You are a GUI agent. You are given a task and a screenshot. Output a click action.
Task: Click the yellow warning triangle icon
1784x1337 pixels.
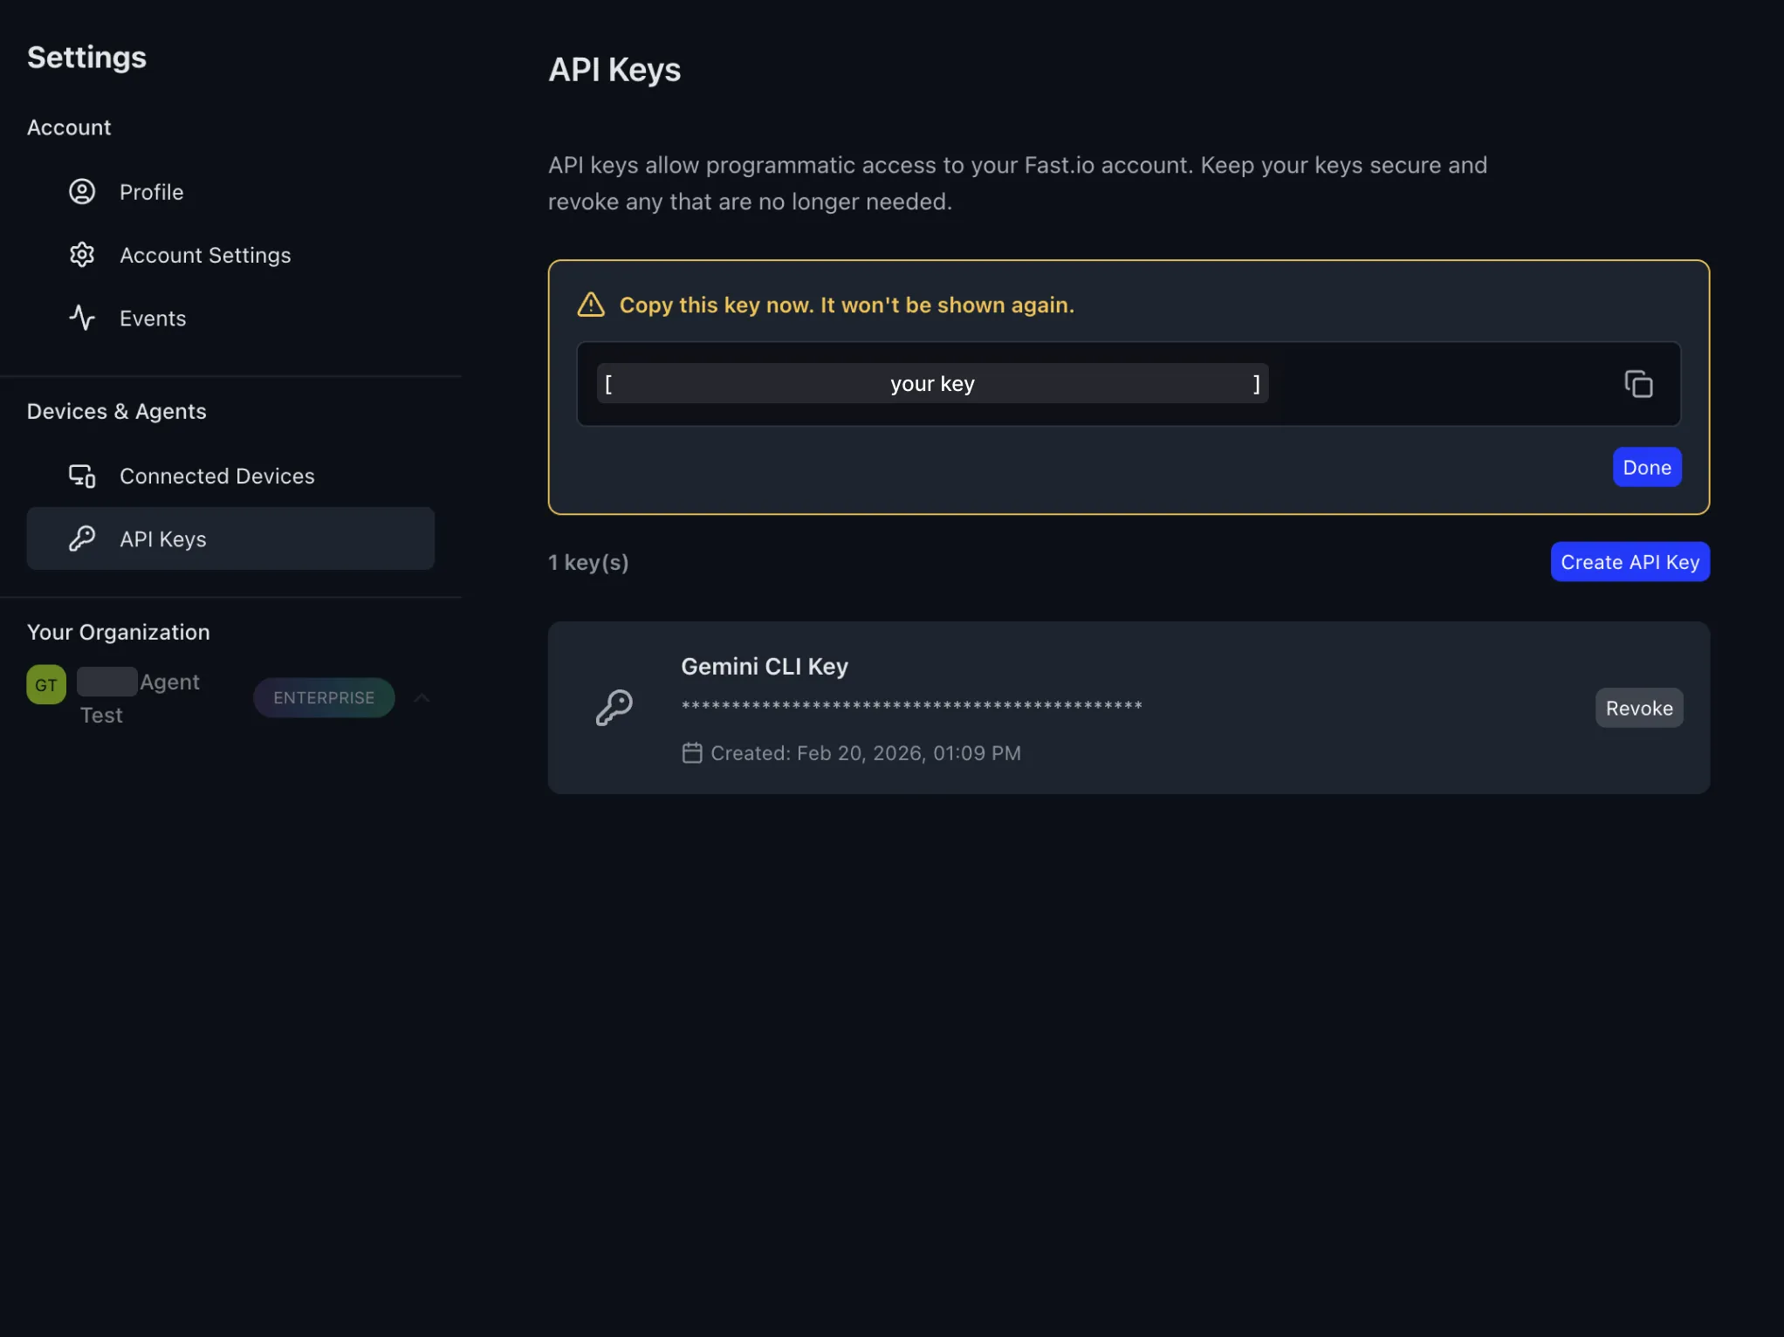[590, 305]
